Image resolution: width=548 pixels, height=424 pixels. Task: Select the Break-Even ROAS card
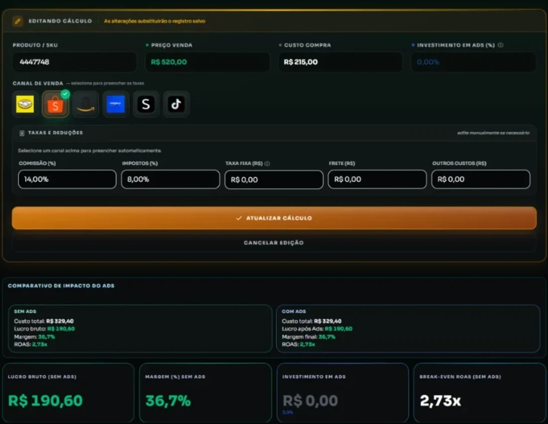pyautogui.click(x=480, y=393)
